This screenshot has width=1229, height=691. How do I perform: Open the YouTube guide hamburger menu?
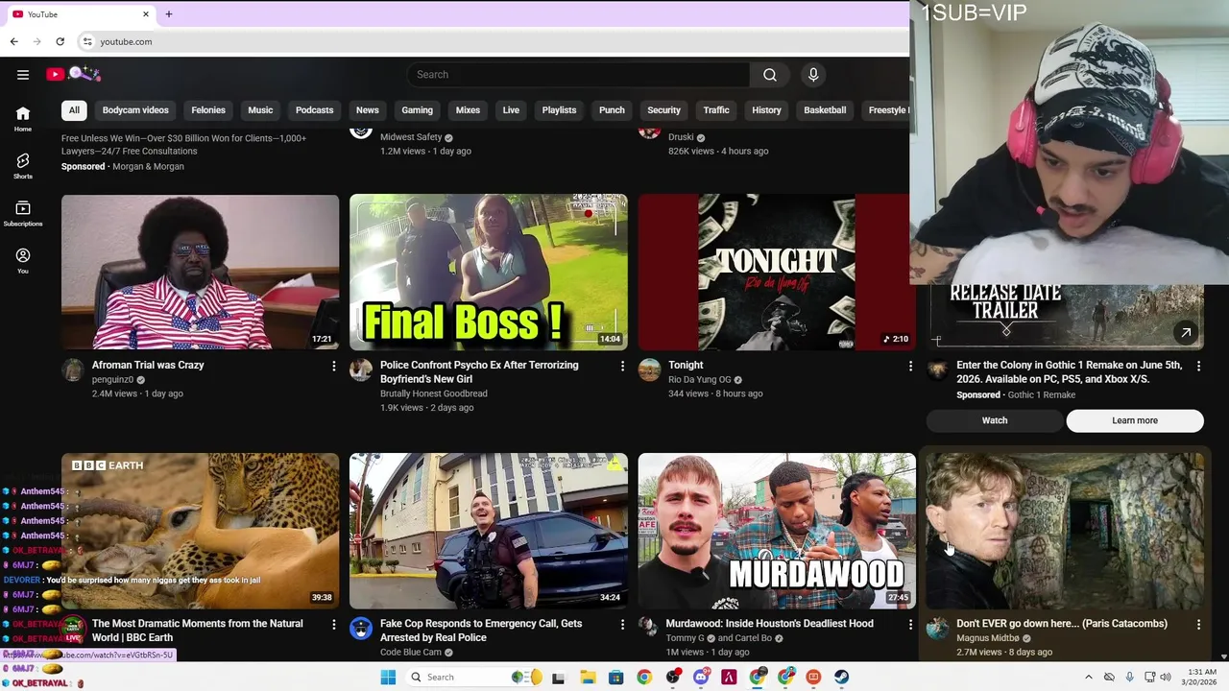click(x=23, y=75)
